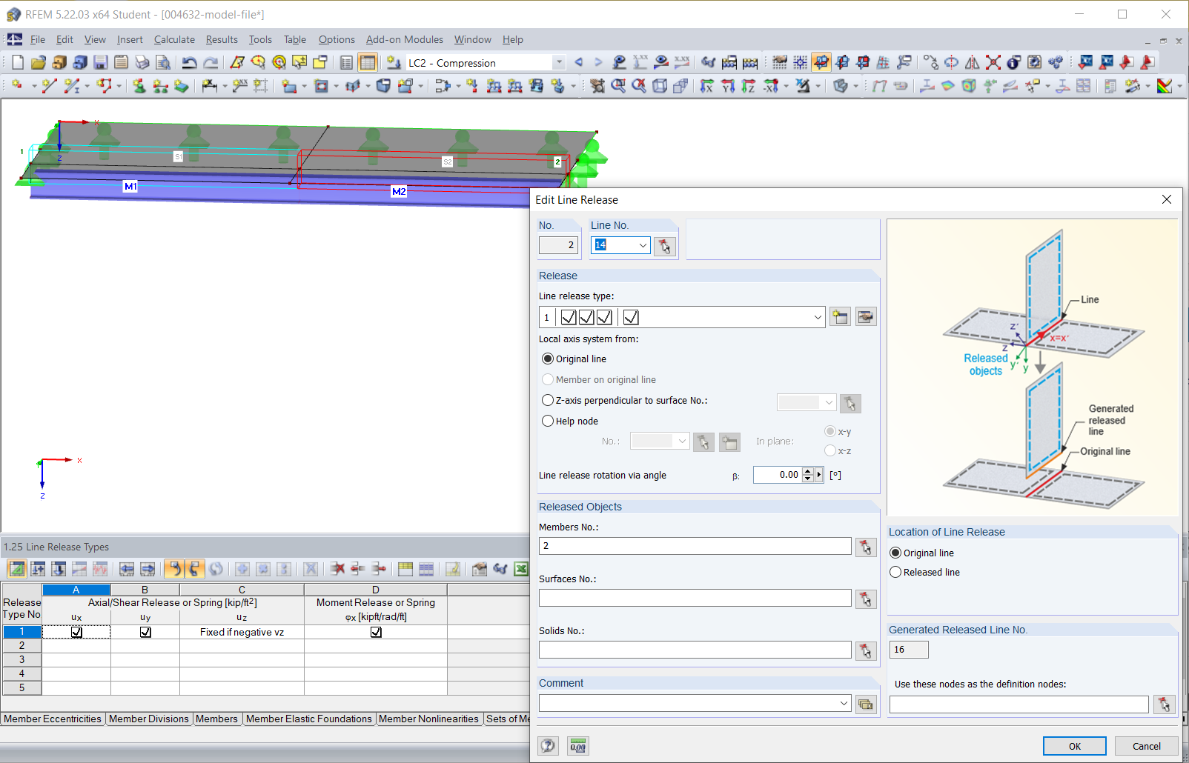This screenshot has height=763, width=1189.
Task: Click the units and decimals icon in dialog footer
Action: [578, 746]
